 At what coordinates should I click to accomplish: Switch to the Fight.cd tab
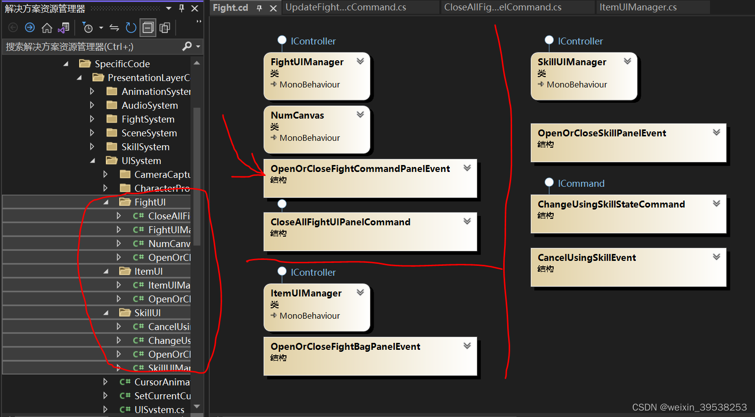231,8
